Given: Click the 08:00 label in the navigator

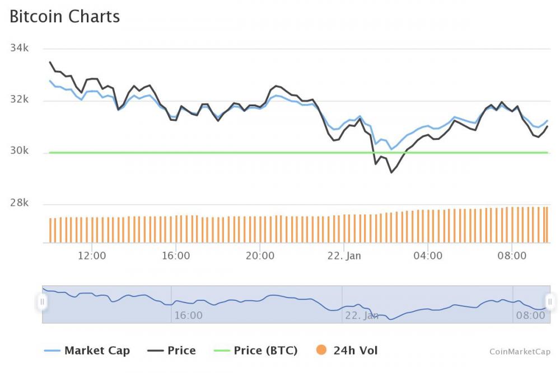Looking at the screenshot, I should tap(530, 315).
